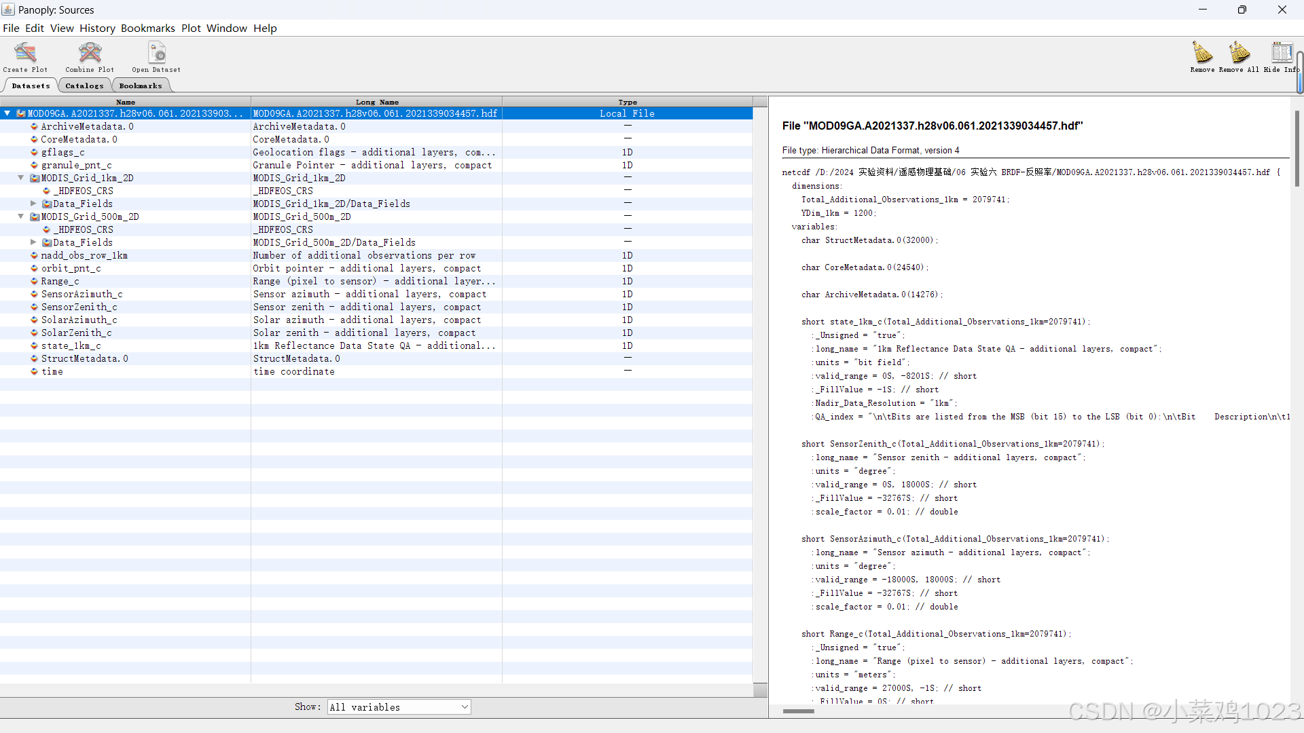
Task: Click the Create Plot toolbar icon
Action: (x=25, y=53)
